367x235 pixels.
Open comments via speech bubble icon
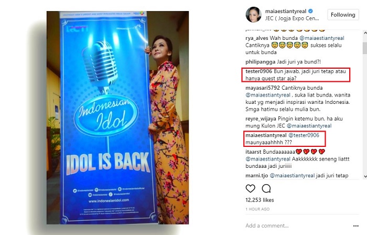pos(266,188)
